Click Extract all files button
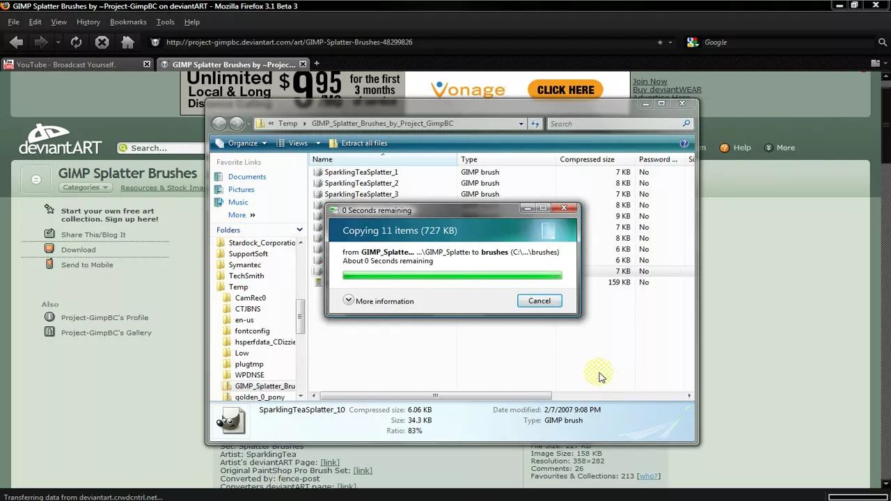 click(x=358, y=143)
